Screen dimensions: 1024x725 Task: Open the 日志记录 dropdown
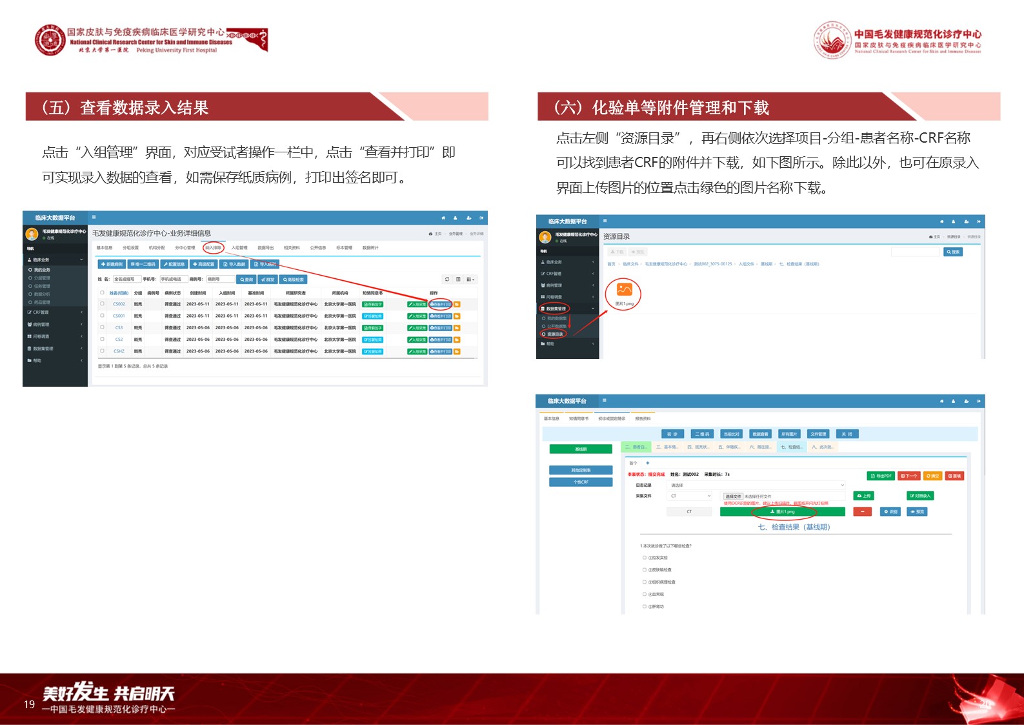(756, 485)
